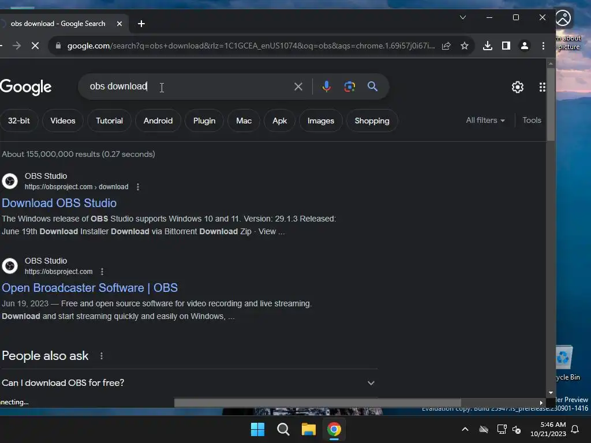Open more options for Download OBS Studio result
This screenshot has width=591, height=443.
pyautogui.click(x=138, y=187)
